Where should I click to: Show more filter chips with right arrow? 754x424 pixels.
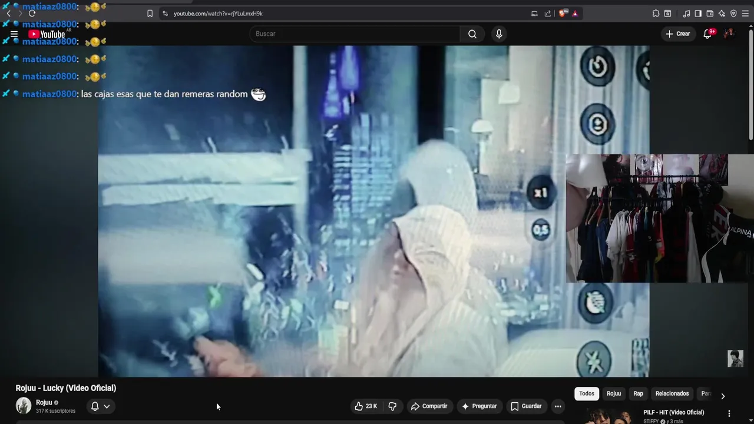click(x=723, y=396)
